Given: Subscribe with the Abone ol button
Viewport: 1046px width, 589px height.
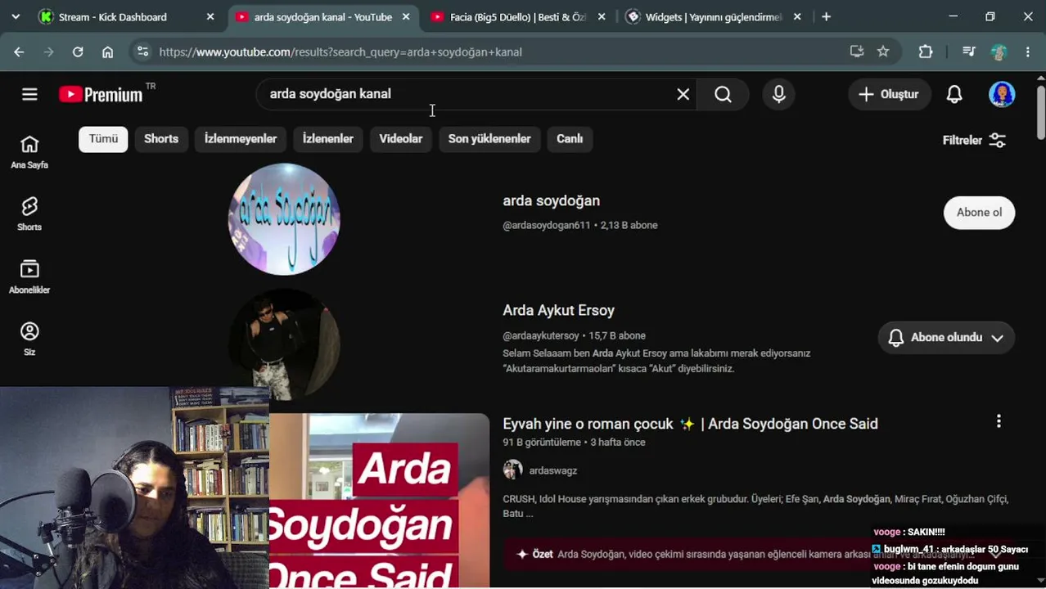Looking at the screenshot, I should tap(979, 213).
